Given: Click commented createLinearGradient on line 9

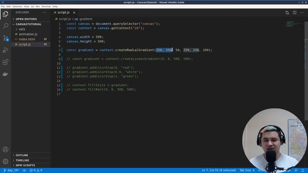Looking at the screenshot, I should pyautogui.click(x=129, y=59).
